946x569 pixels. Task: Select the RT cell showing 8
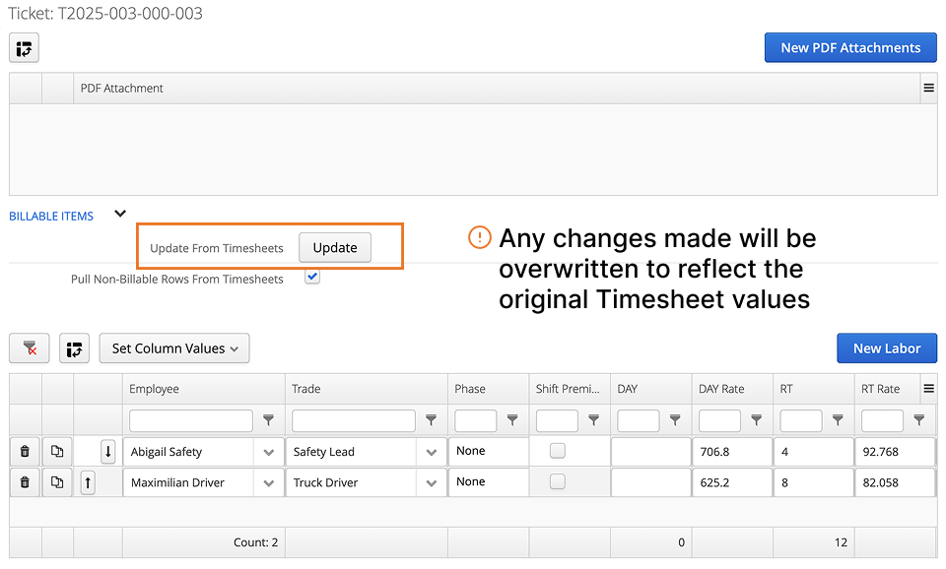(x=814, y=482)
